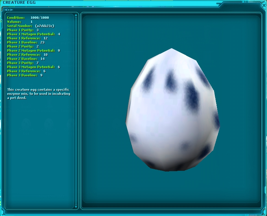
Task: Click Phase 2 Purity: 2
Action: (23, 46)
